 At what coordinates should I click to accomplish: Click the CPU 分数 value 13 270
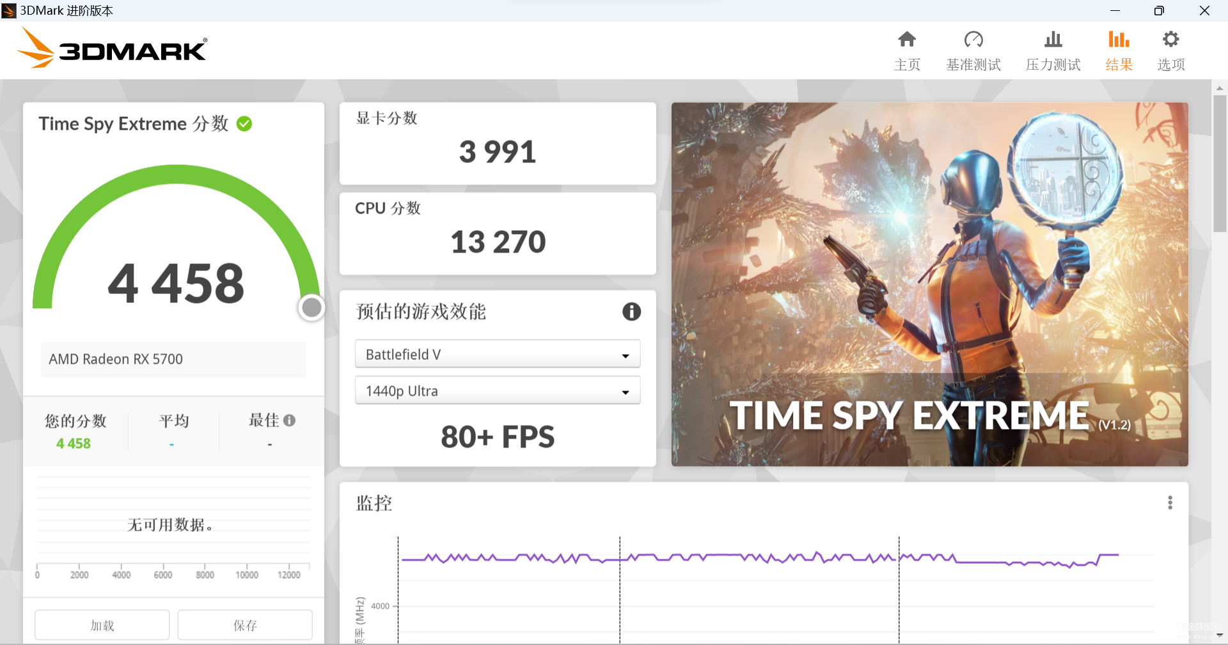coord(498,242)
